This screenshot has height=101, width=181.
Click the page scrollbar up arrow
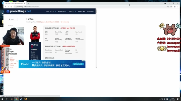96,9
